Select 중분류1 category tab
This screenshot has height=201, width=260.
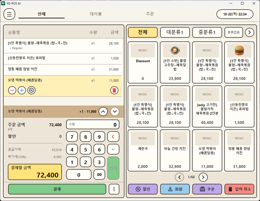pyautogui.click(x=207, y=32)
